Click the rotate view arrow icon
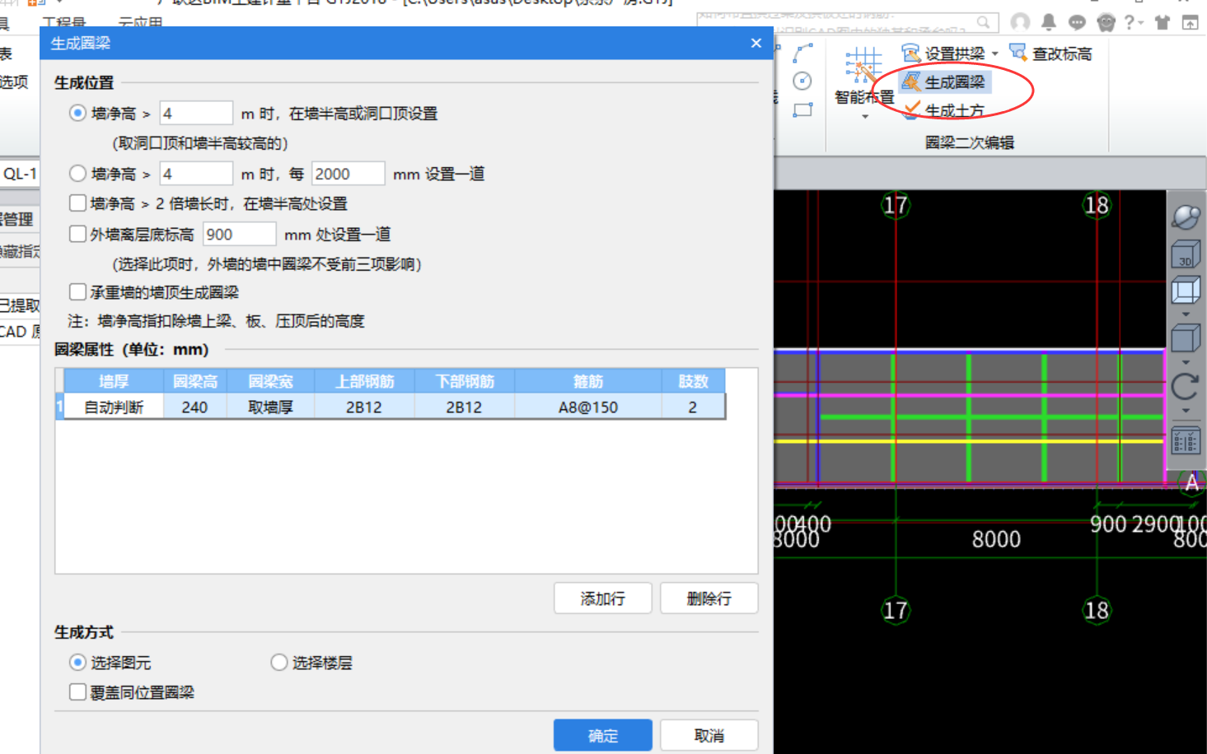The height and width of the screenshot is (754, 1207). pos(1186,386)
